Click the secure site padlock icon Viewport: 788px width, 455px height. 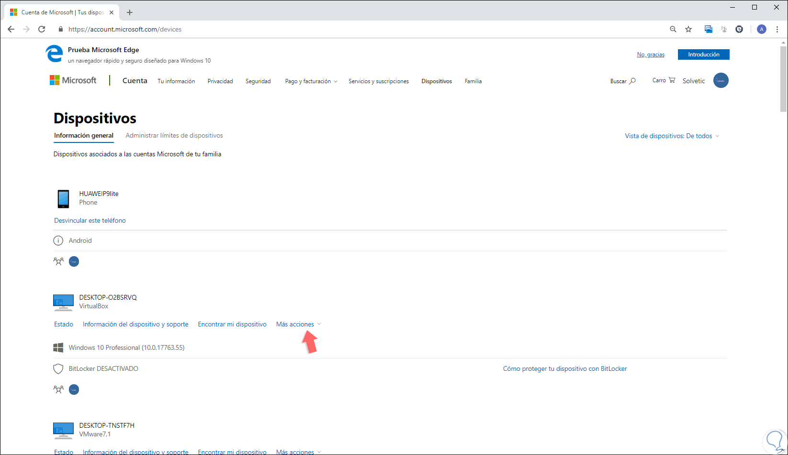point(60,29)
